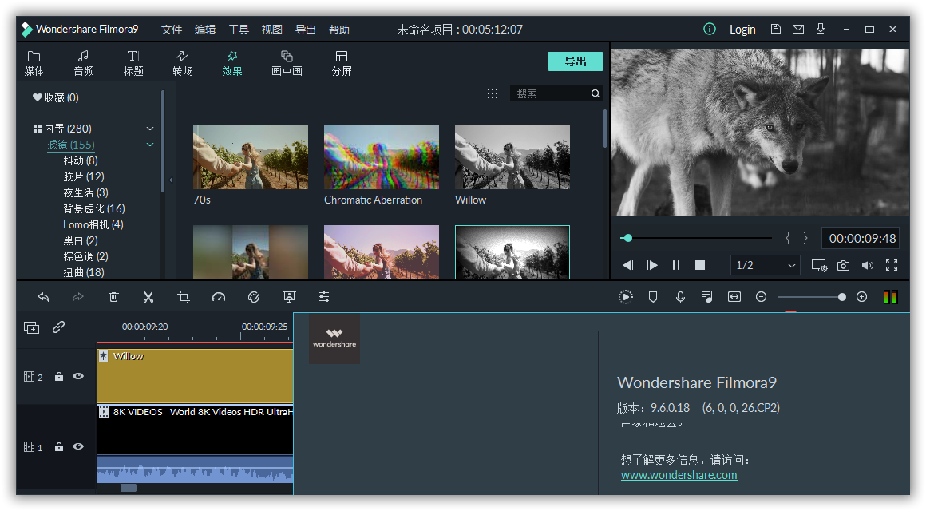Click the zoom-to-fit timeline icon
Image resolution: width=926 pixels, height=511 pixels.
[x=734, y=297]
